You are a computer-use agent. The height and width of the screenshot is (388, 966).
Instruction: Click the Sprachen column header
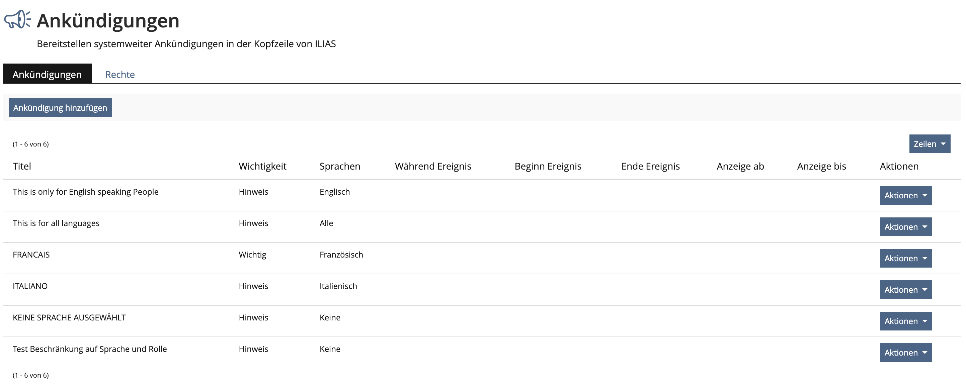pos(339,166)
